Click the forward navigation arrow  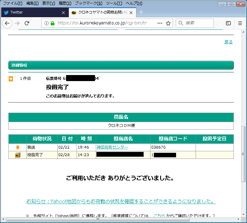17,23
